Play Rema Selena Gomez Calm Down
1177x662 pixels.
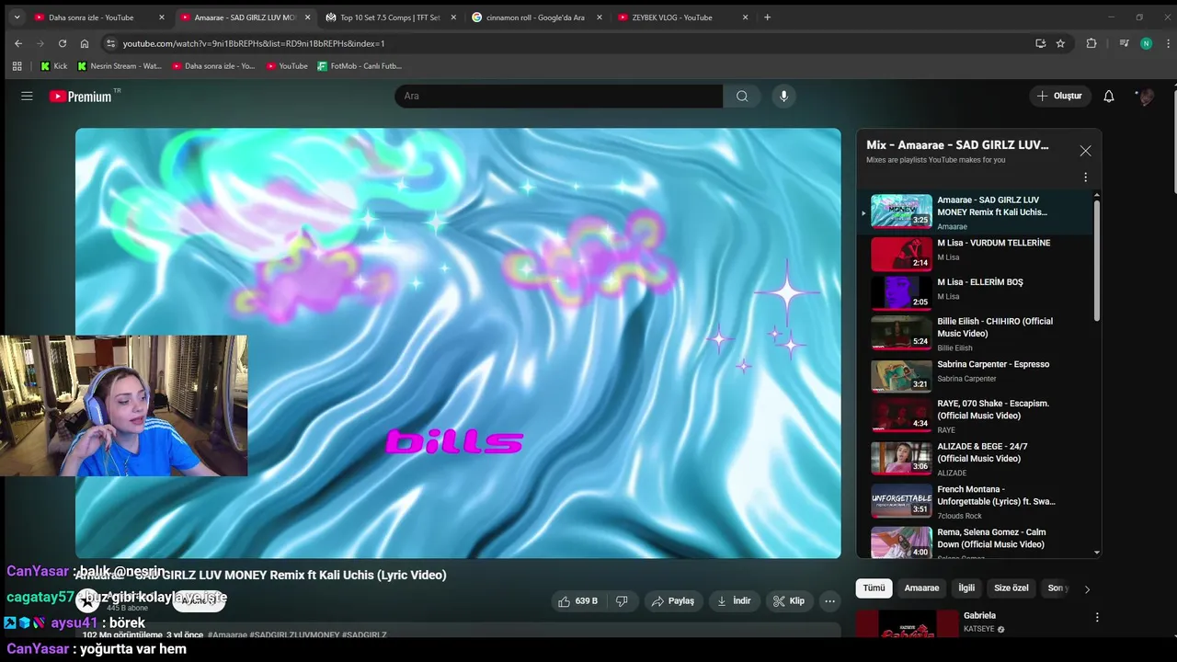point(975,542)
